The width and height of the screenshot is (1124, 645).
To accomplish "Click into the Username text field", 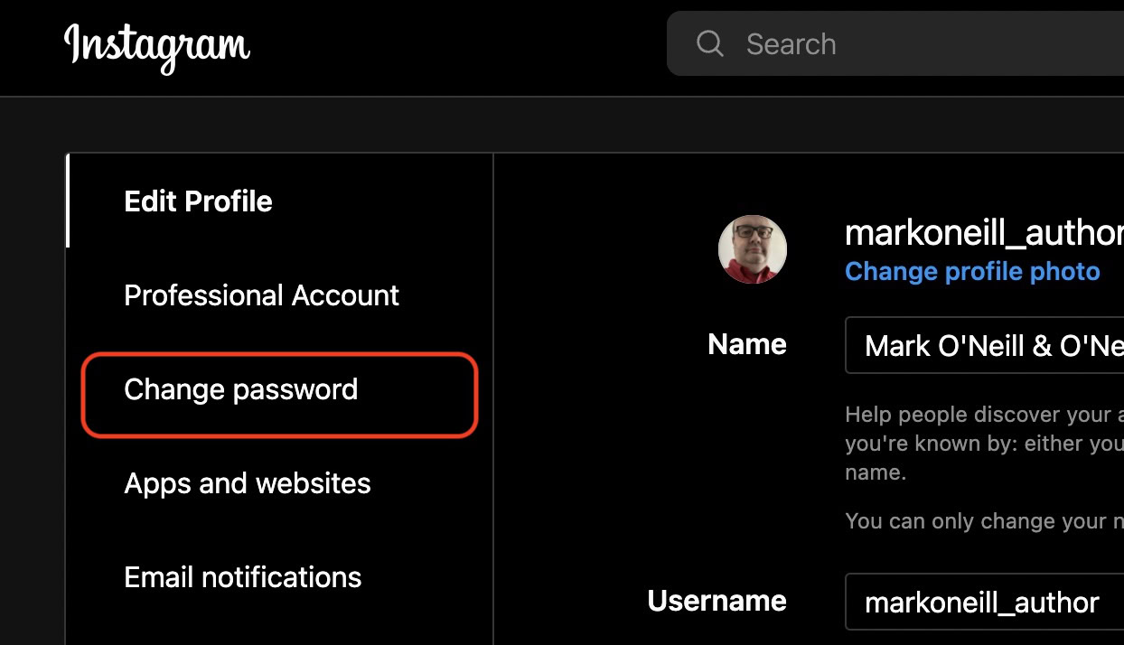I will (x=985, y=603).
